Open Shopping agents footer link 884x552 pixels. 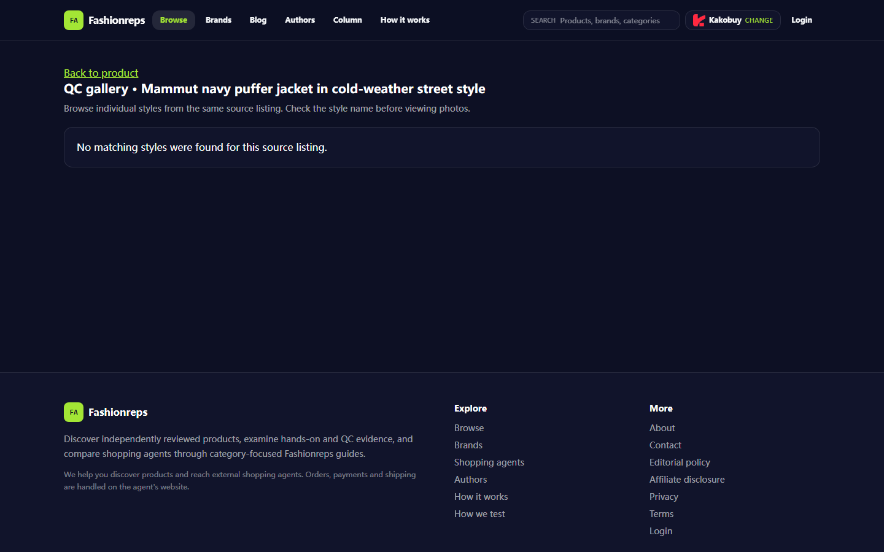[x=489, y=462]
